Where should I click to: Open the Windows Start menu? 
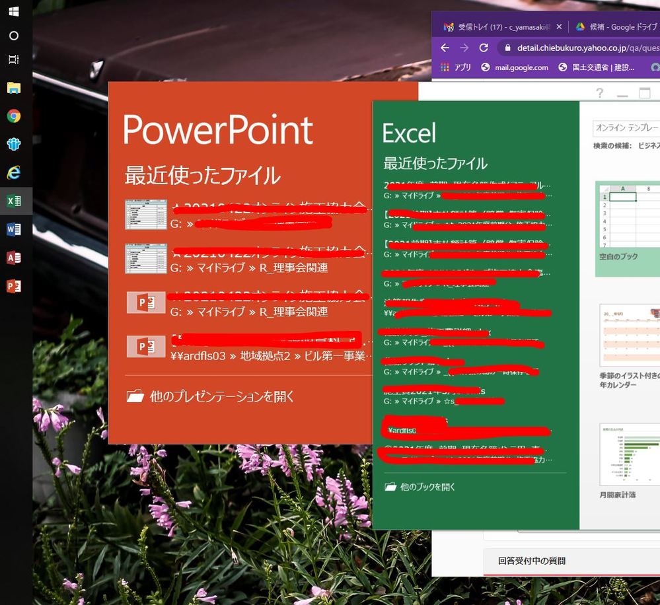pyautogui.click(x=14, y=12)
